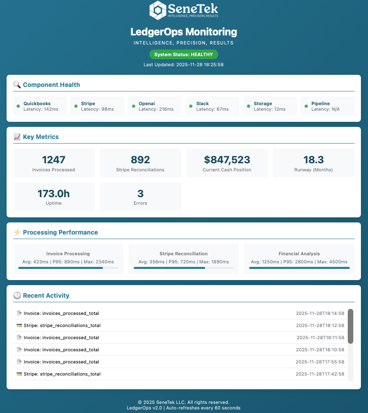Open the 1247 Invoices Processed metric card
The width and height of the screenshot is (368, 413).
tap(54, 163)
